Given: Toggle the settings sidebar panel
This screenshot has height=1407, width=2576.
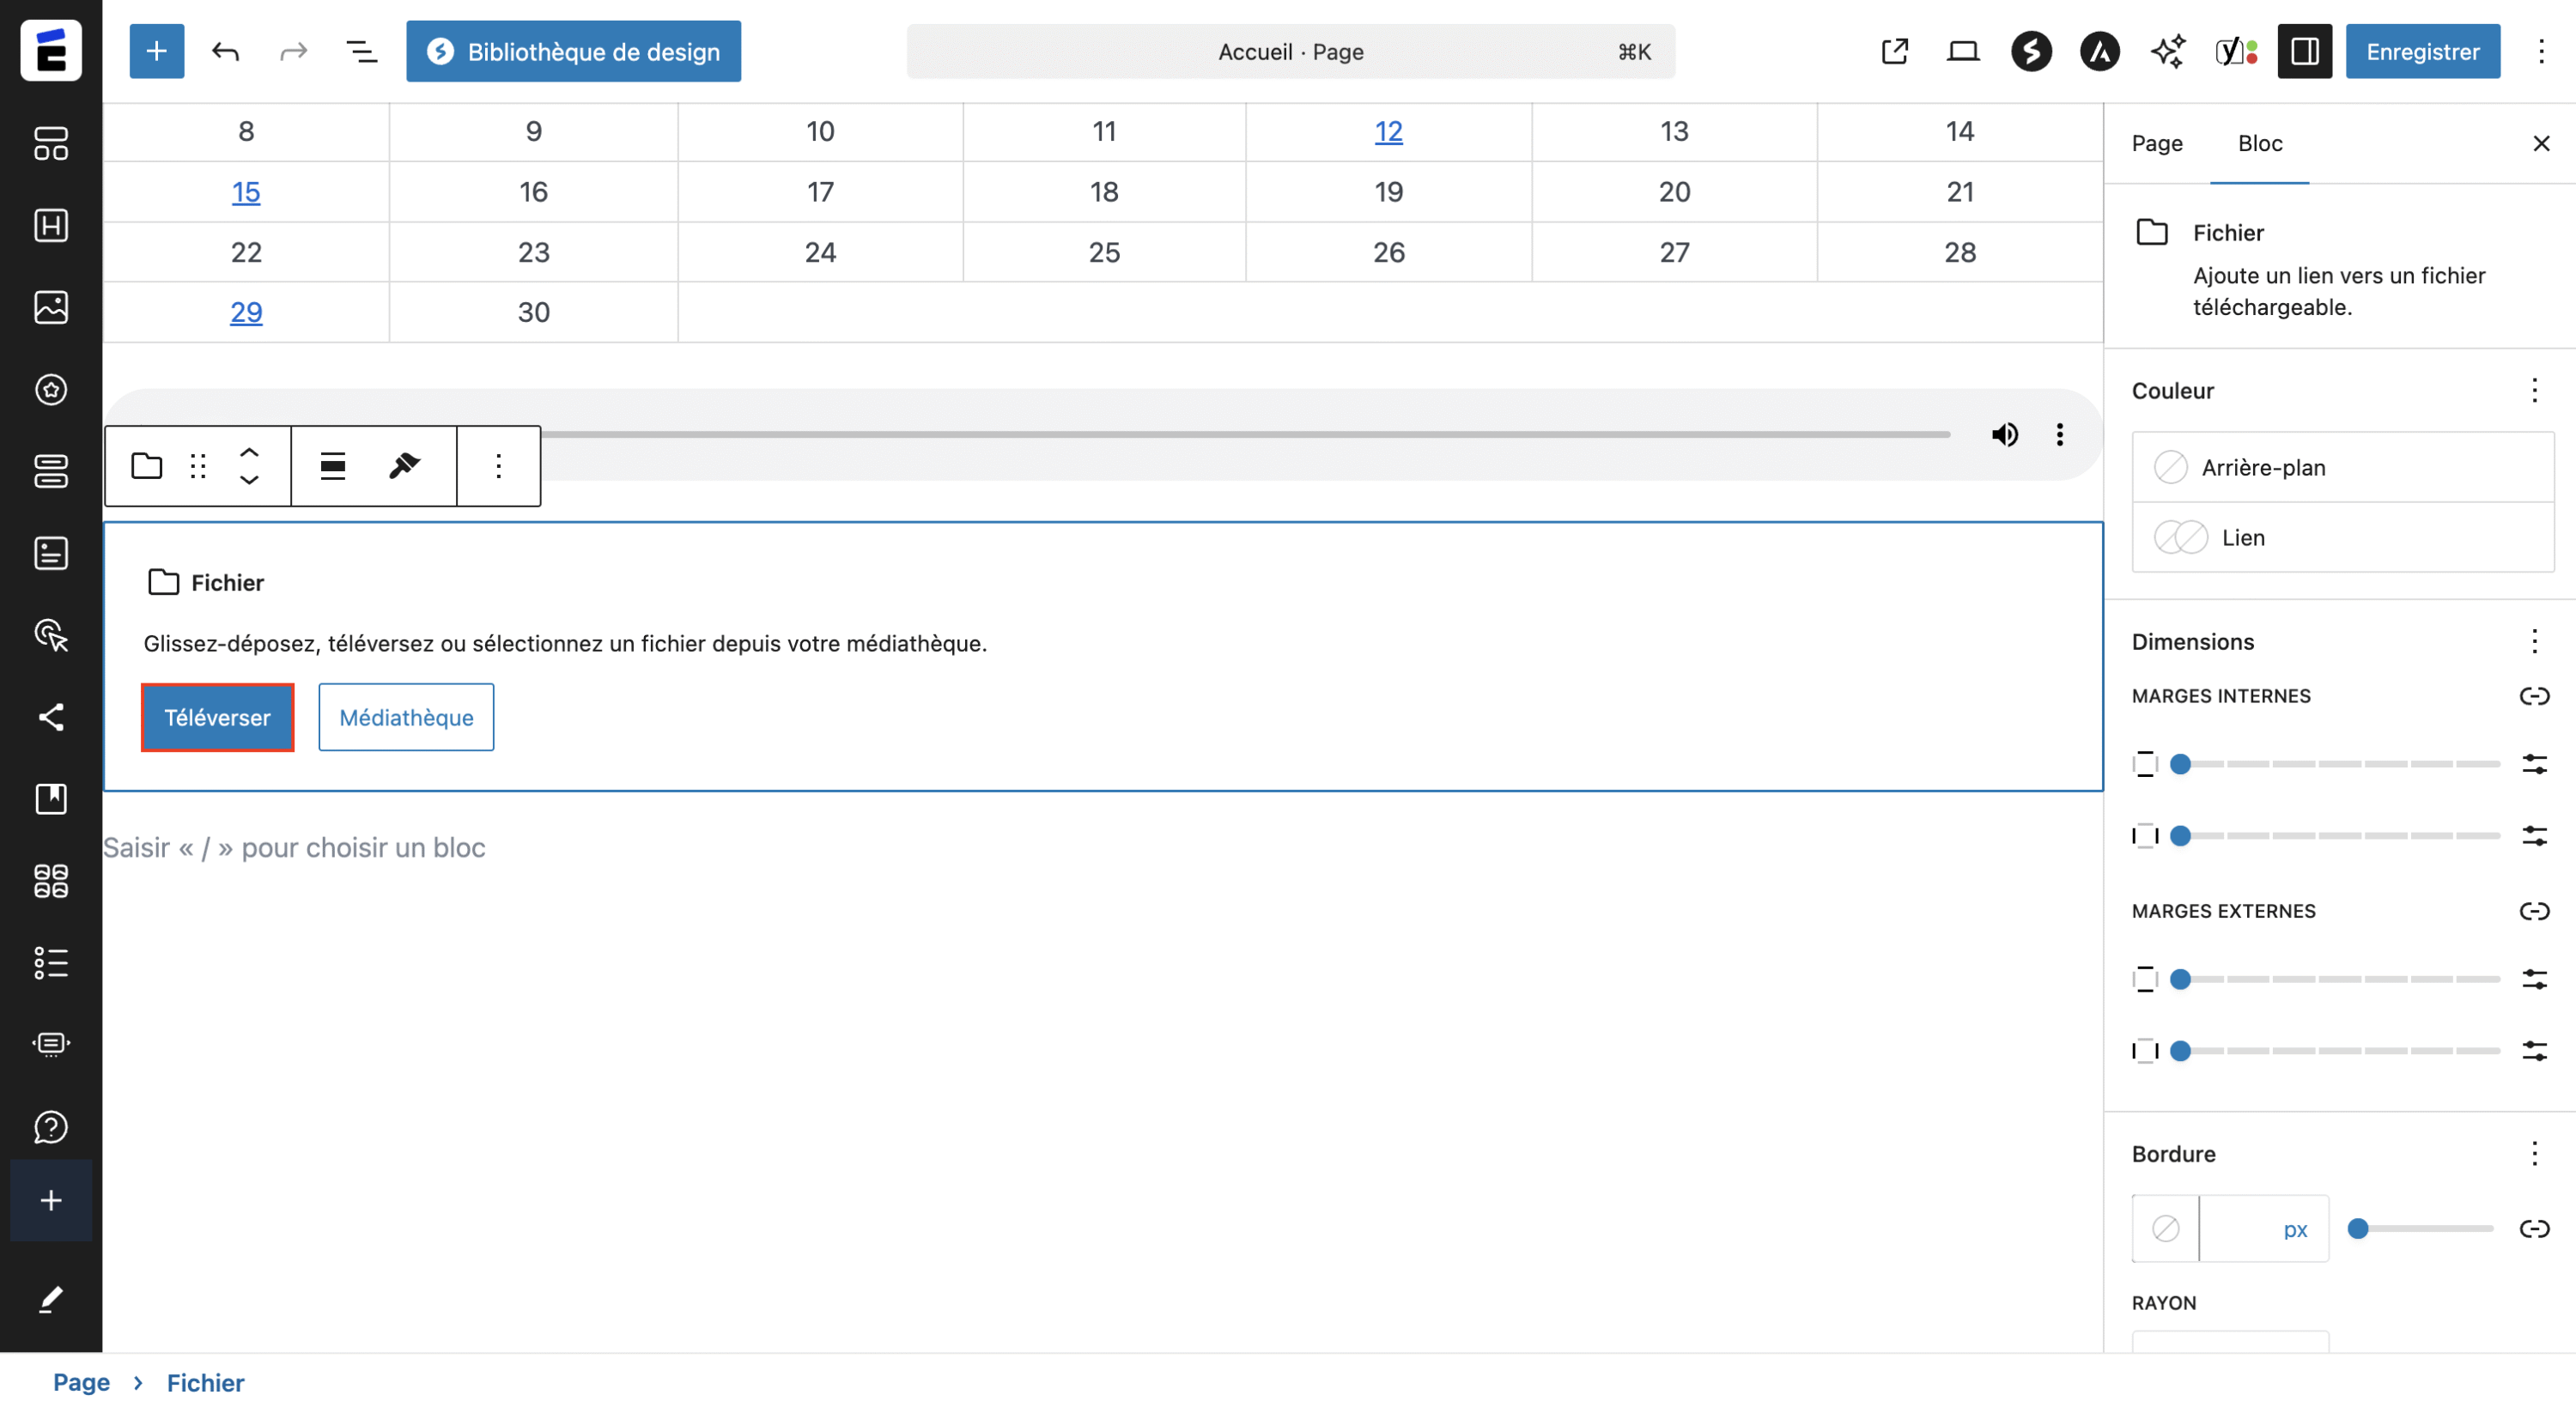Looking at the screenshot, I should click(x=2304, y=51).
